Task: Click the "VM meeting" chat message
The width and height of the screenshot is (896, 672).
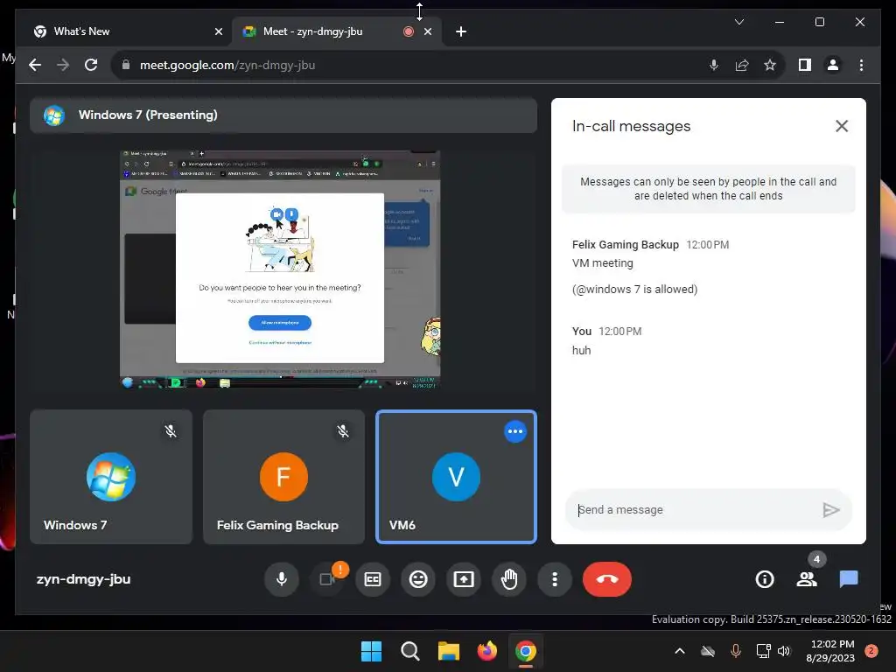Action: (602, 262)
